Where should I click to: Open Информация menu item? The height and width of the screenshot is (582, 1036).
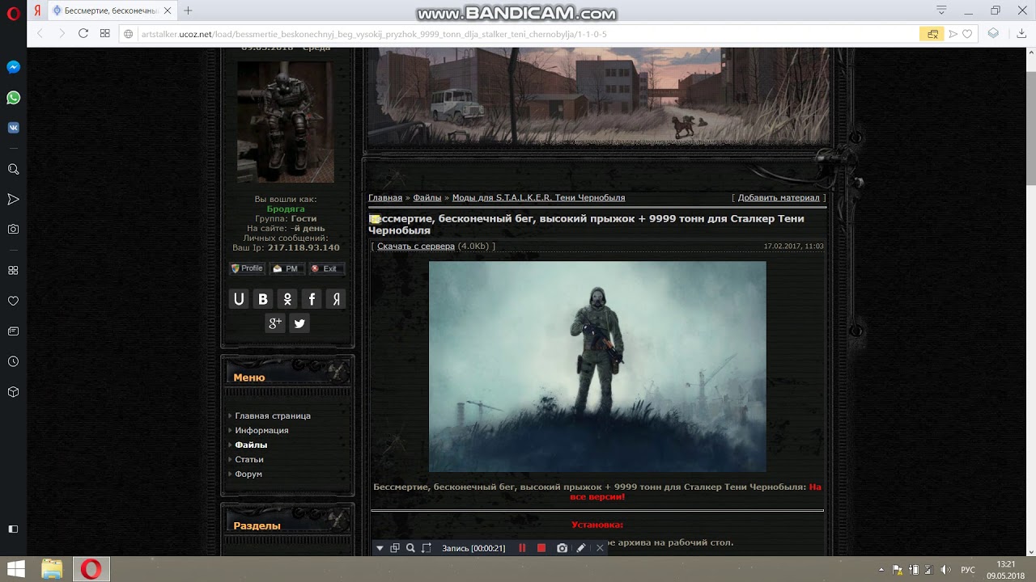click(x=261, y=430)
